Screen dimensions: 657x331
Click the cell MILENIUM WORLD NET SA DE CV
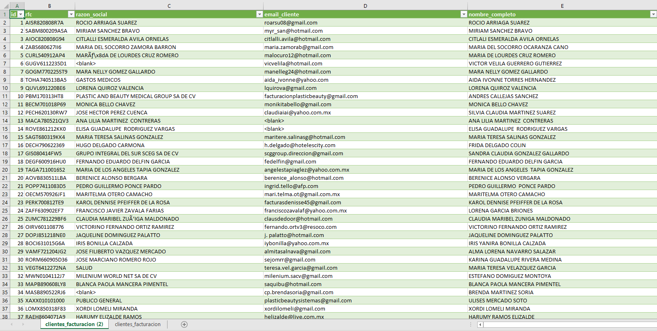[x=169, y=276]
